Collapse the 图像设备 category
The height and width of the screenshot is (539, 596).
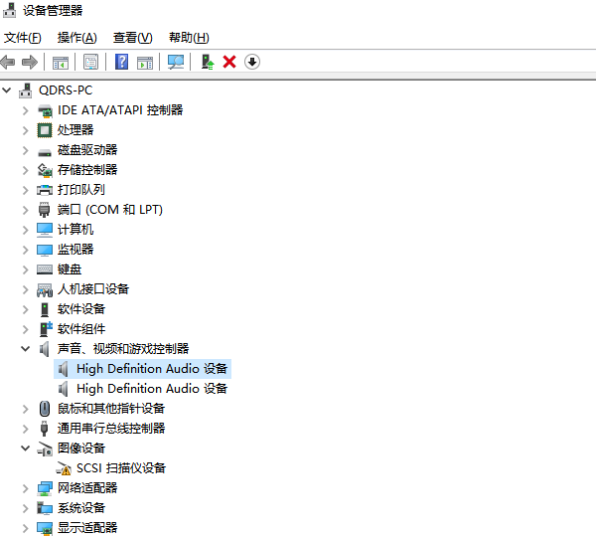click(26, 449)
